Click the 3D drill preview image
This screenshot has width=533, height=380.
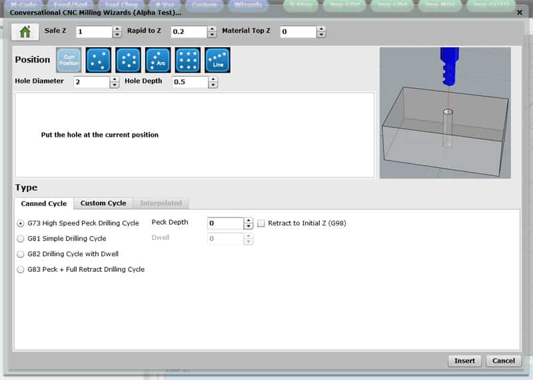point(445,113)
